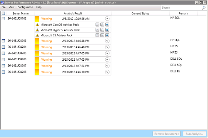The image size is (208, 138).
Task: Click warning triangle beside Hyper-V Advisor Pack
Action: 37,30
